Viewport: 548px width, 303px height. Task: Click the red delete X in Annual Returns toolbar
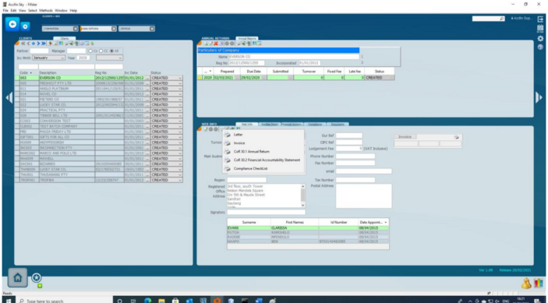(216, 44)
